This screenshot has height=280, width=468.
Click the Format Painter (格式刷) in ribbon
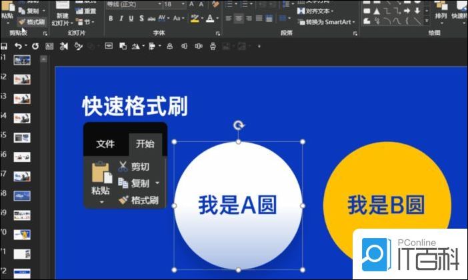coord(31,22)
